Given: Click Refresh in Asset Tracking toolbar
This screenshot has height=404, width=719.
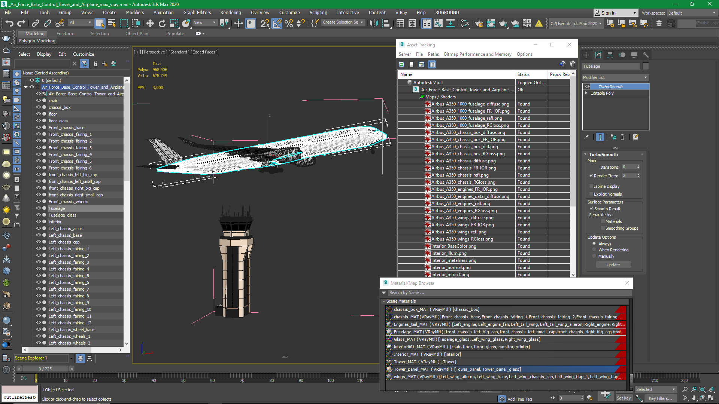Looking at the screenshot, I should click(401, 64).
